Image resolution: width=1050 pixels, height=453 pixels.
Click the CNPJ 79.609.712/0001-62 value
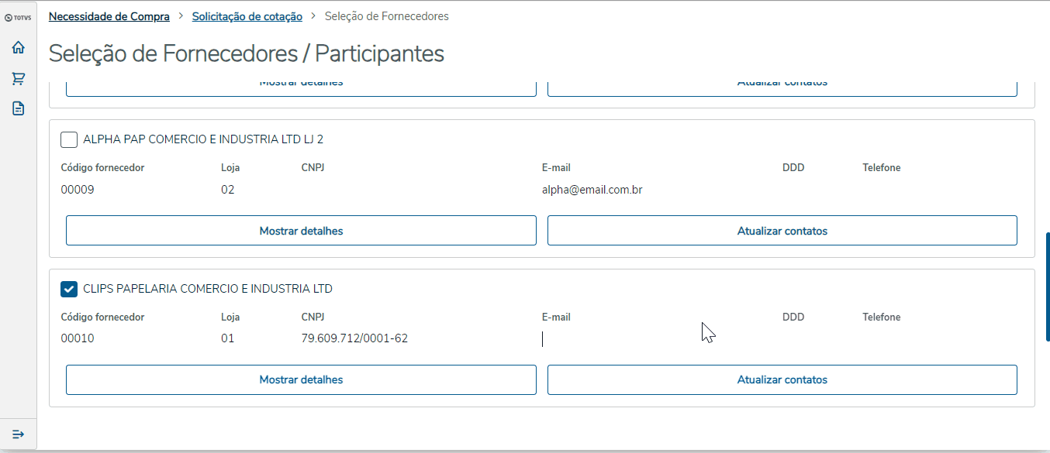tap(354, 338)
